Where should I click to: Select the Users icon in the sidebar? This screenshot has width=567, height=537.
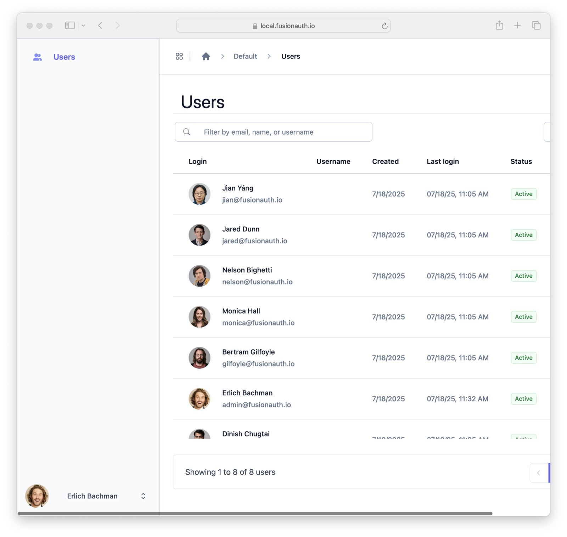[37, 57]
